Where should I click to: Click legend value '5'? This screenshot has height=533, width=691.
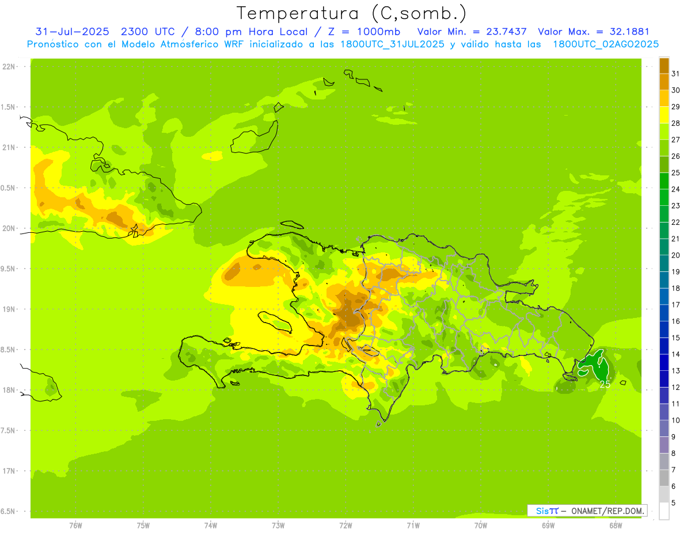(x=674, y=503)
